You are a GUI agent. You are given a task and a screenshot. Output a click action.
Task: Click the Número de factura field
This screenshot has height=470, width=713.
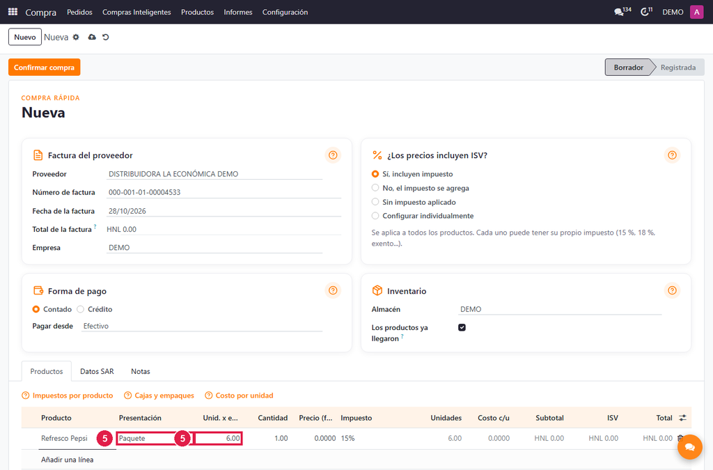pyautogui.click(x=224, y=192)
